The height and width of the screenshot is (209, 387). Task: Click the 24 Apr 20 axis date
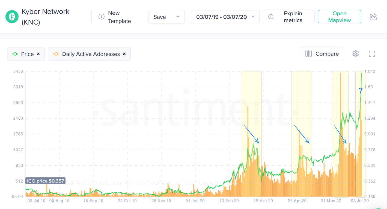(x=297, y=201)
